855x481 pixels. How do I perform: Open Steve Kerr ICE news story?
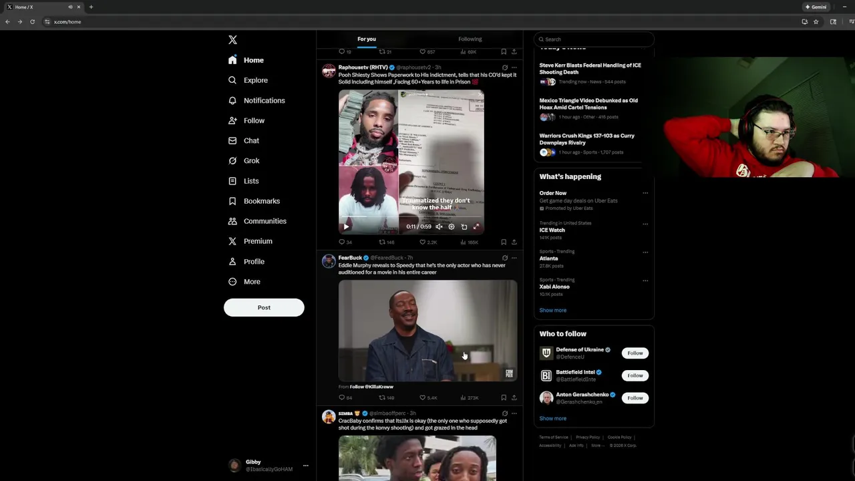pos(590,69)
